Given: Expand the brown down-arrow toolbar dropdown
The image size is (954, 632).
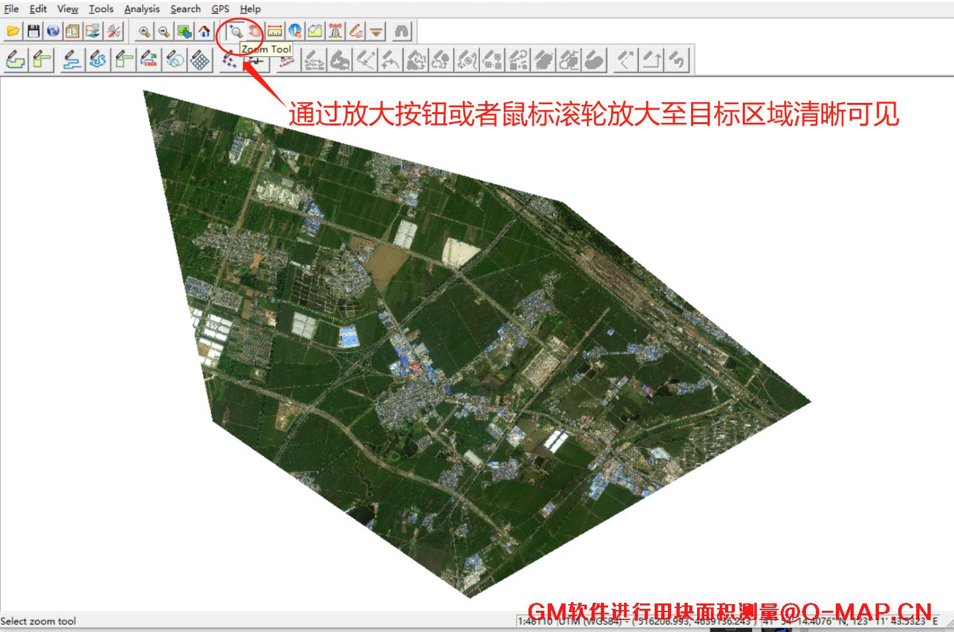Looking at the screenshot, I should (x=376, y=31).
